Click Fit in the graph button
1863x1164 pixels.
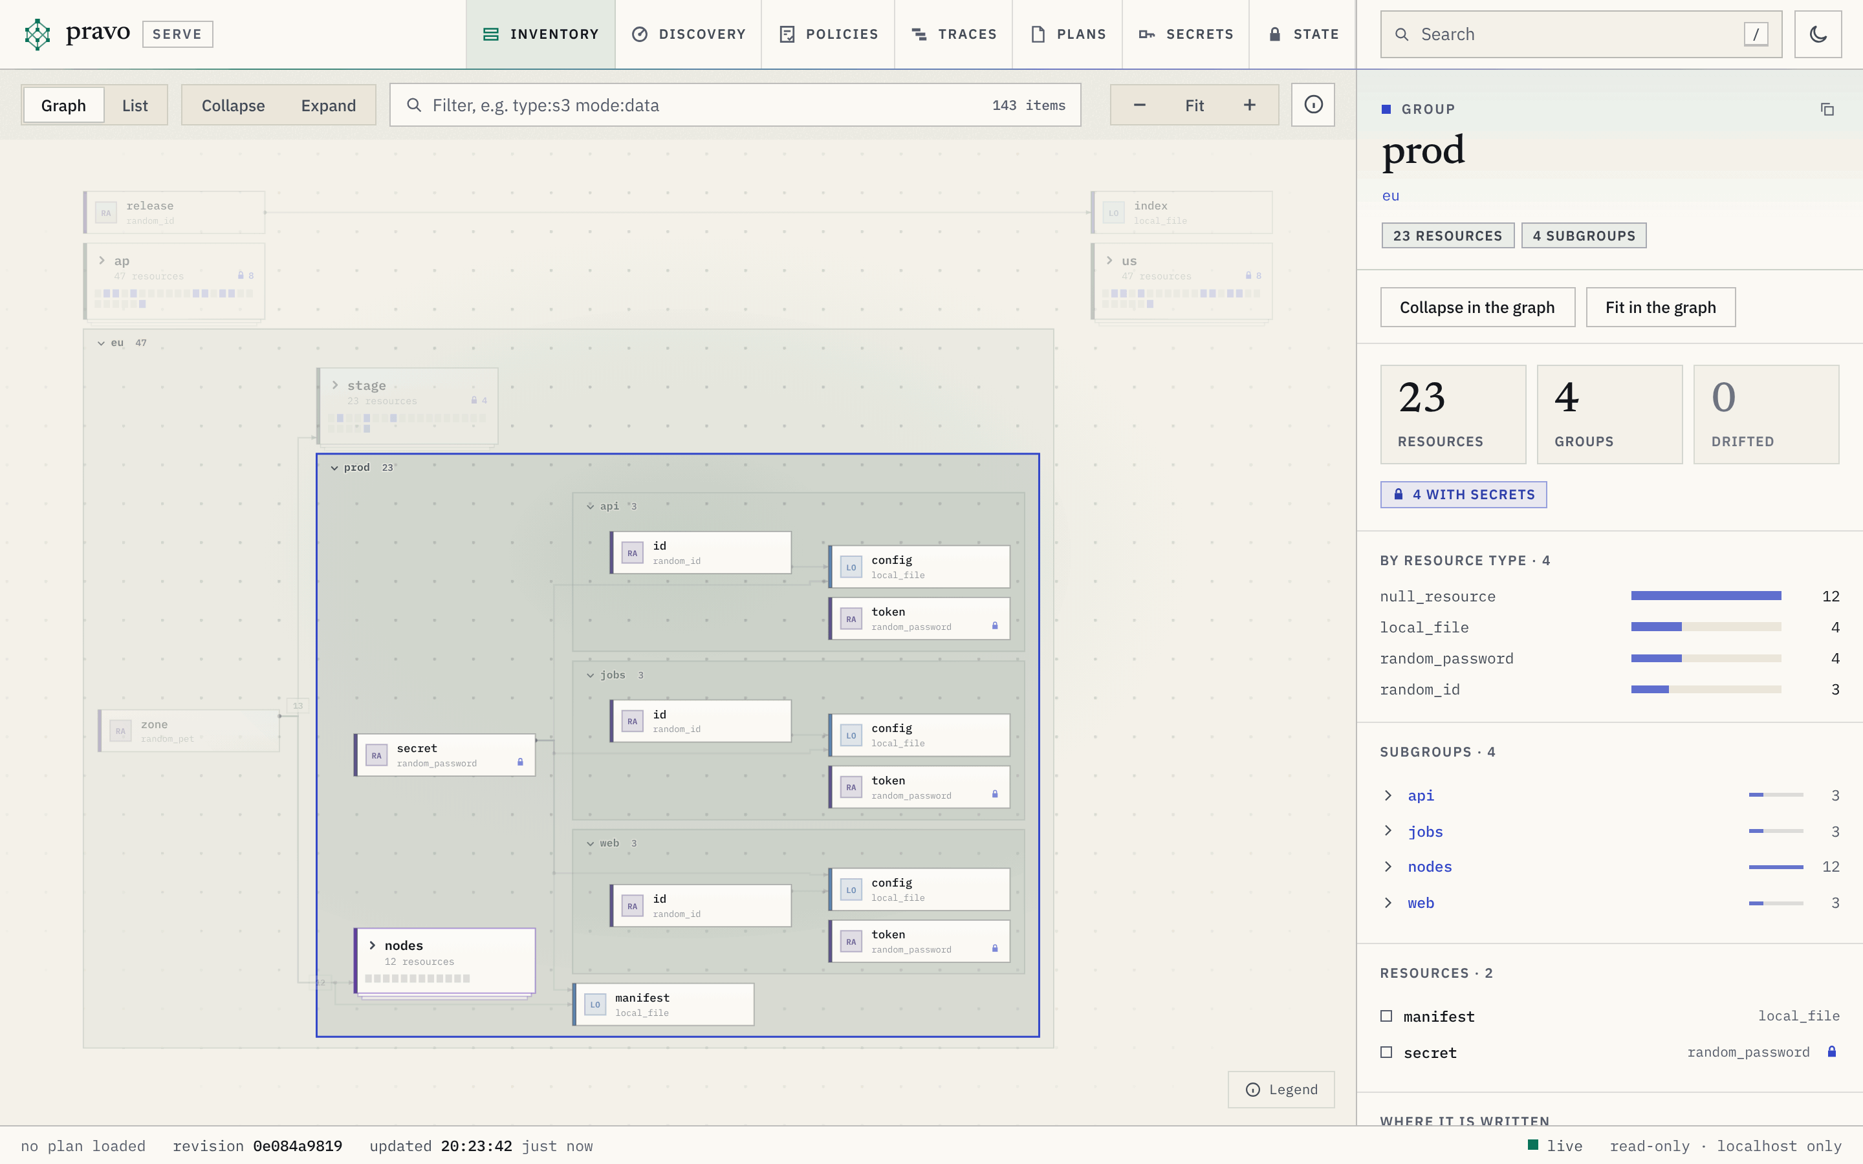pos(1661,307)
